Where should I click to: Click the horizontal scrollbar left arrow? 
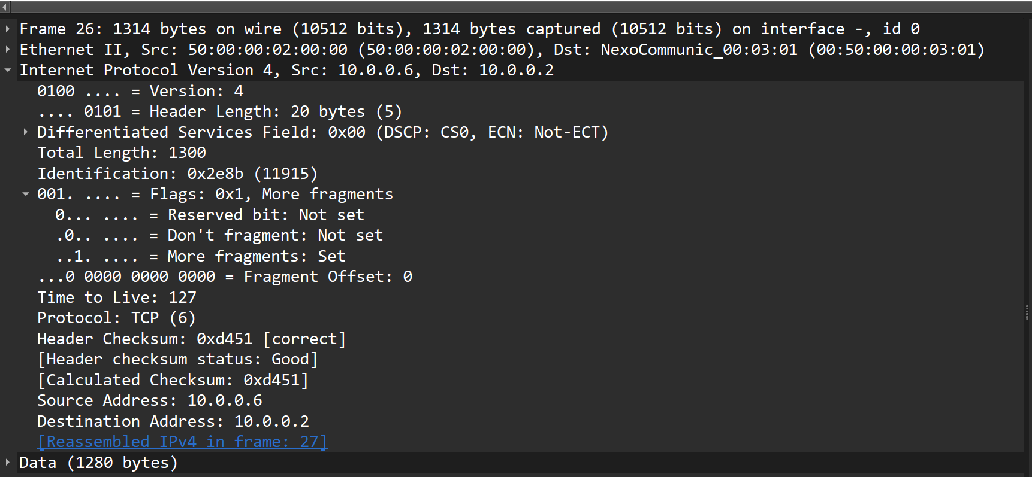(5, 7)
